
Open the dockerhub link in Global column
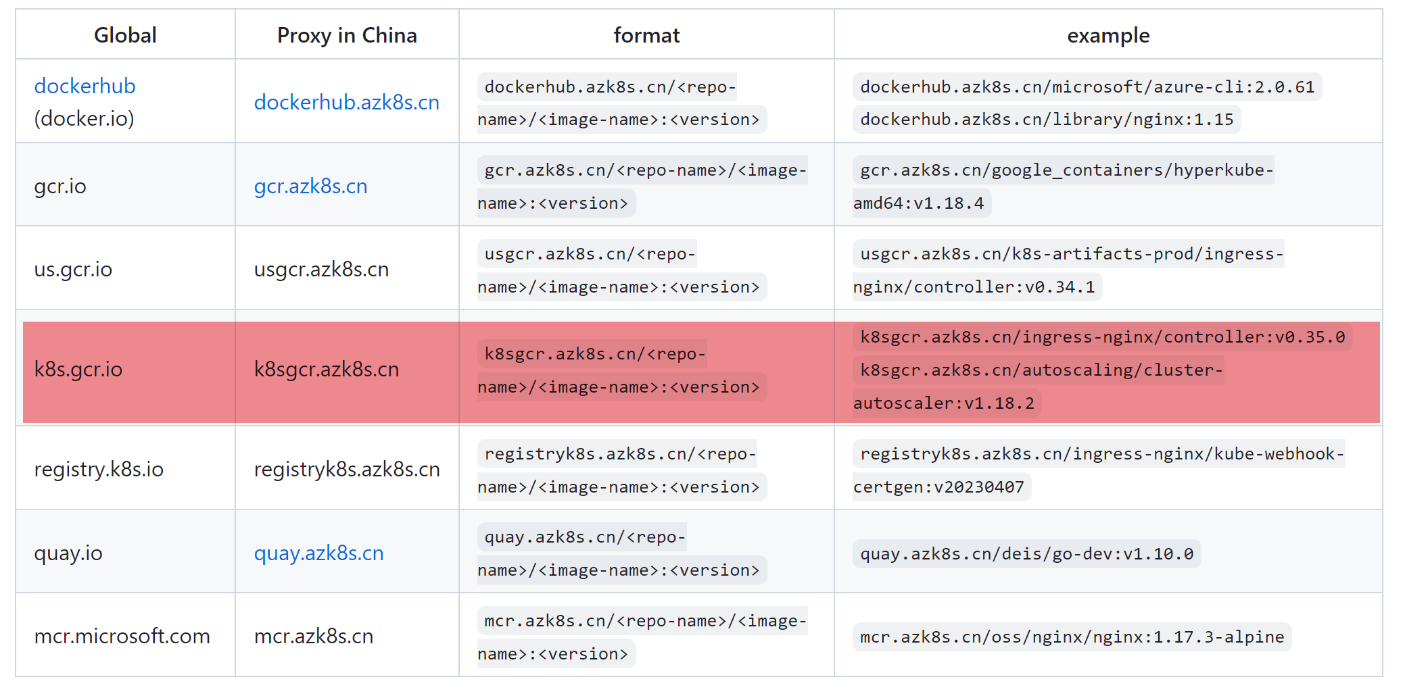point(85,86)
